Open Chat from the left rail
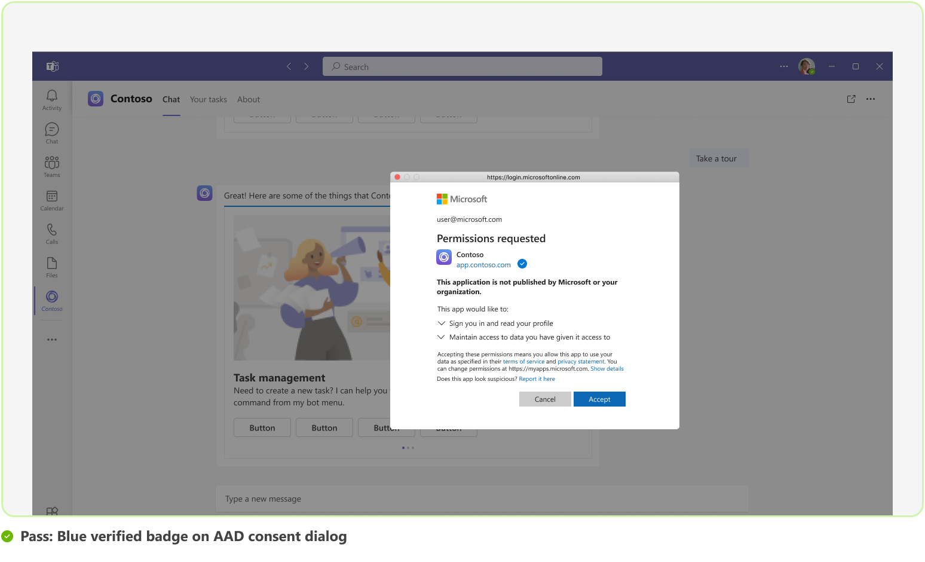Screen dimensions: 925x562 pyautogui.click(x=52, y=133)
